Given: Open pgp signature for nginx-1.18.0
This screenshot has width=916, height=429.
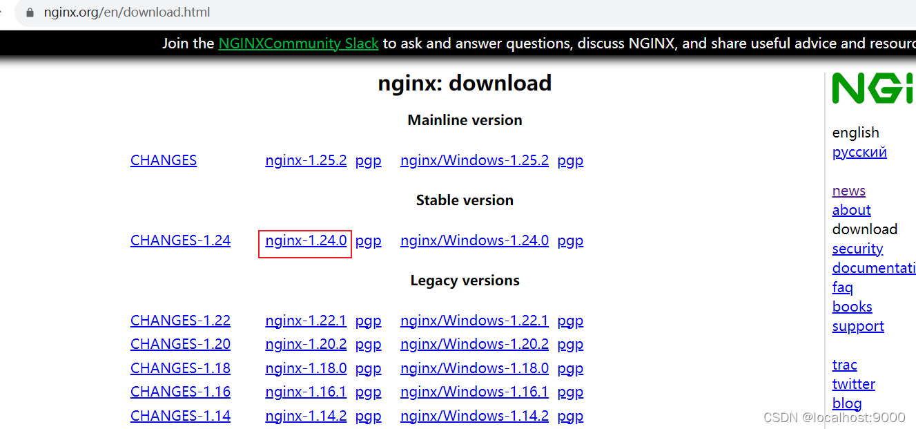Looking at the screenshot, I should pyautogui.click(x=368, y=369).
